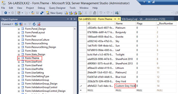
Task: Click the Disconnect icon in Object Explorer
Action: 21,24
